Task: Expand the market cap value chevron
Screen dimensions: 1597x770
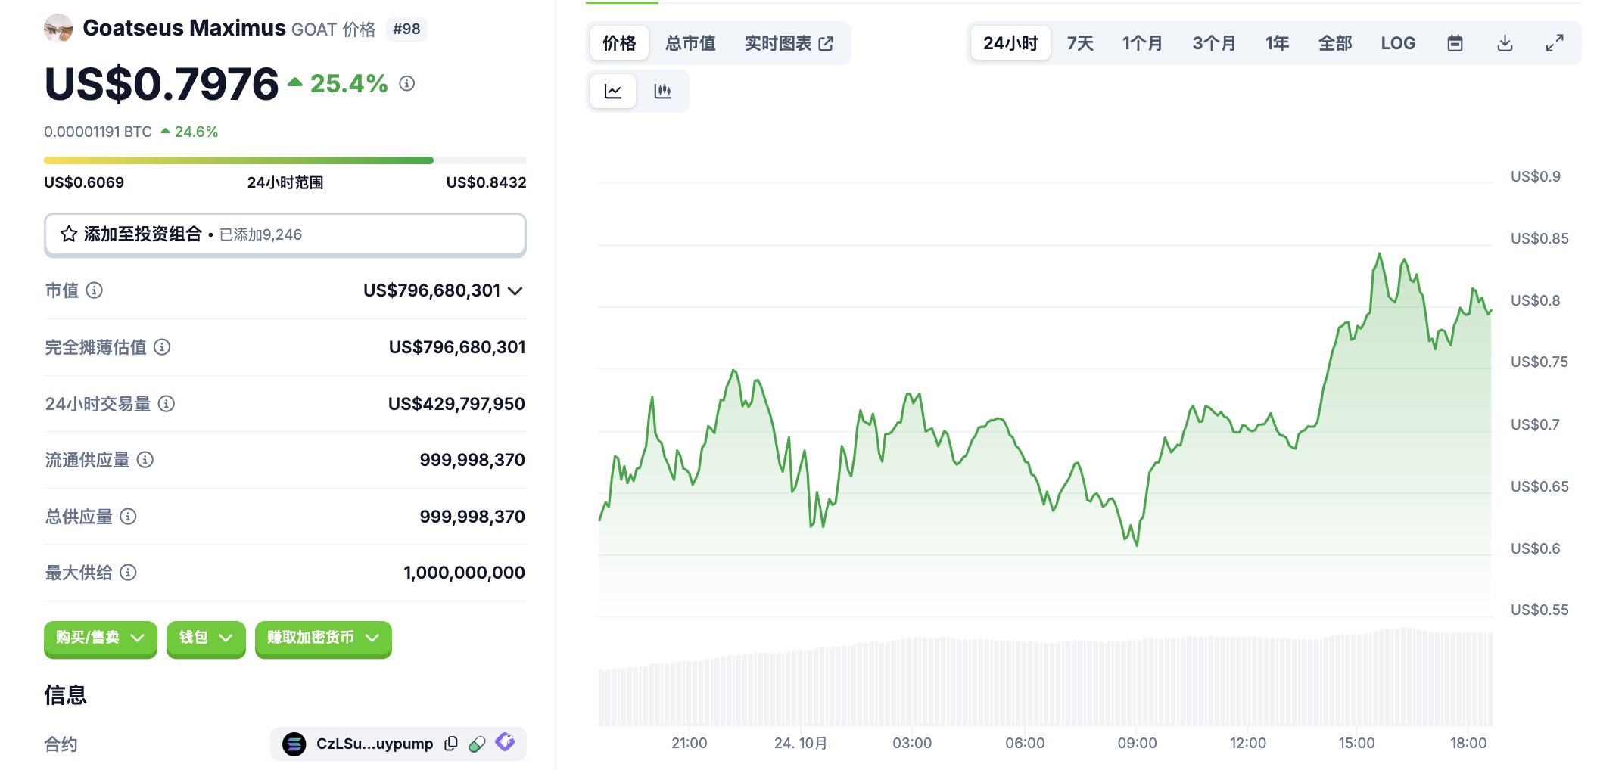Action: [515, 291]
